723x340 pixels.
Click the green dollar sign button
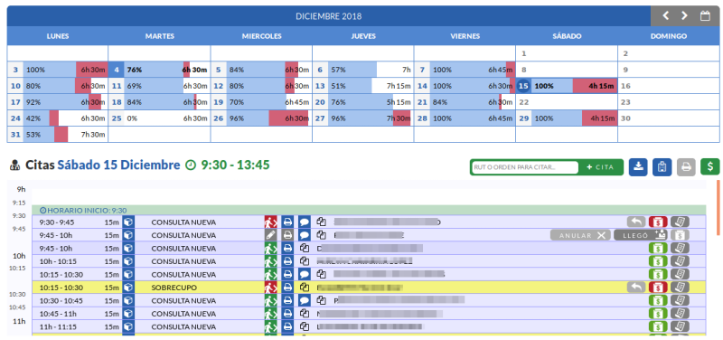710,167
